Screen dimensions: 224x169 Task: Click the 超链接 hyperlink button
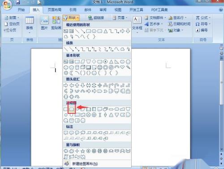coord(96,18)
